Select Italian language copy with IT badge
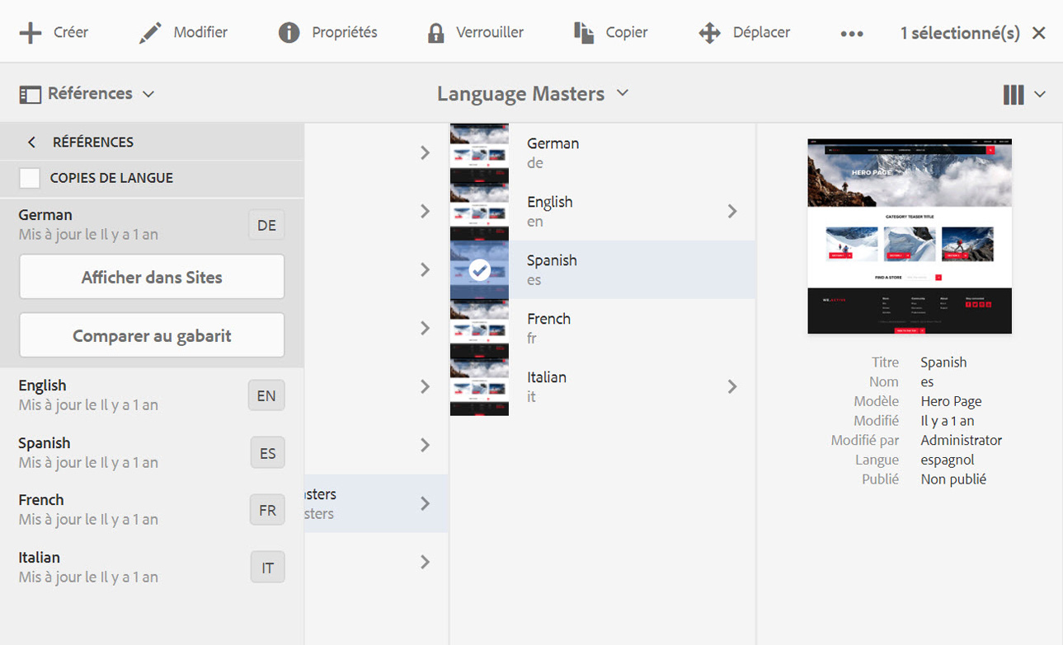The width and height of the screenshot is (1063, 645). pos(152,568)
